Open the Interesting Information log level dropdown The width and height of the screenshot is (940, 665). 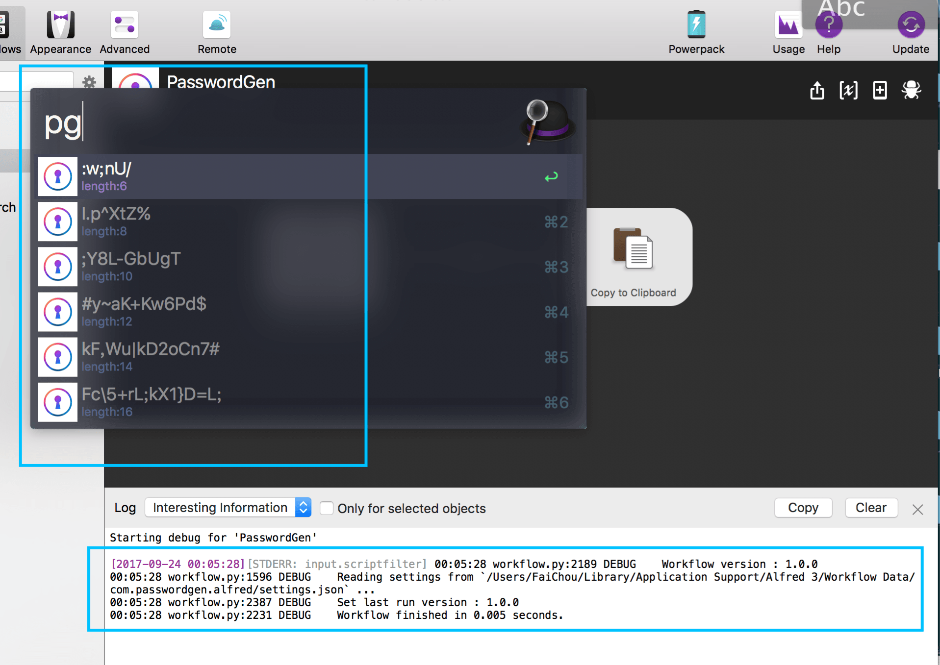click(x=228, y=508)
